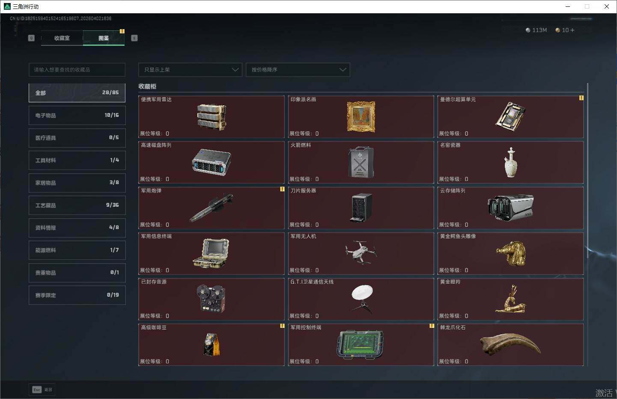Select the 军用信息终端 laptop icon

tap(211, 253)
